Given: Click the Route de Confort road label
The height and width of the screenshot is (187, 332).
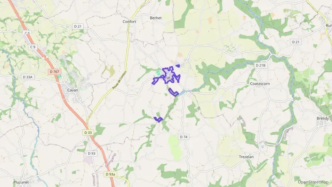Looking at the screenshot, I should pos(120,80).
